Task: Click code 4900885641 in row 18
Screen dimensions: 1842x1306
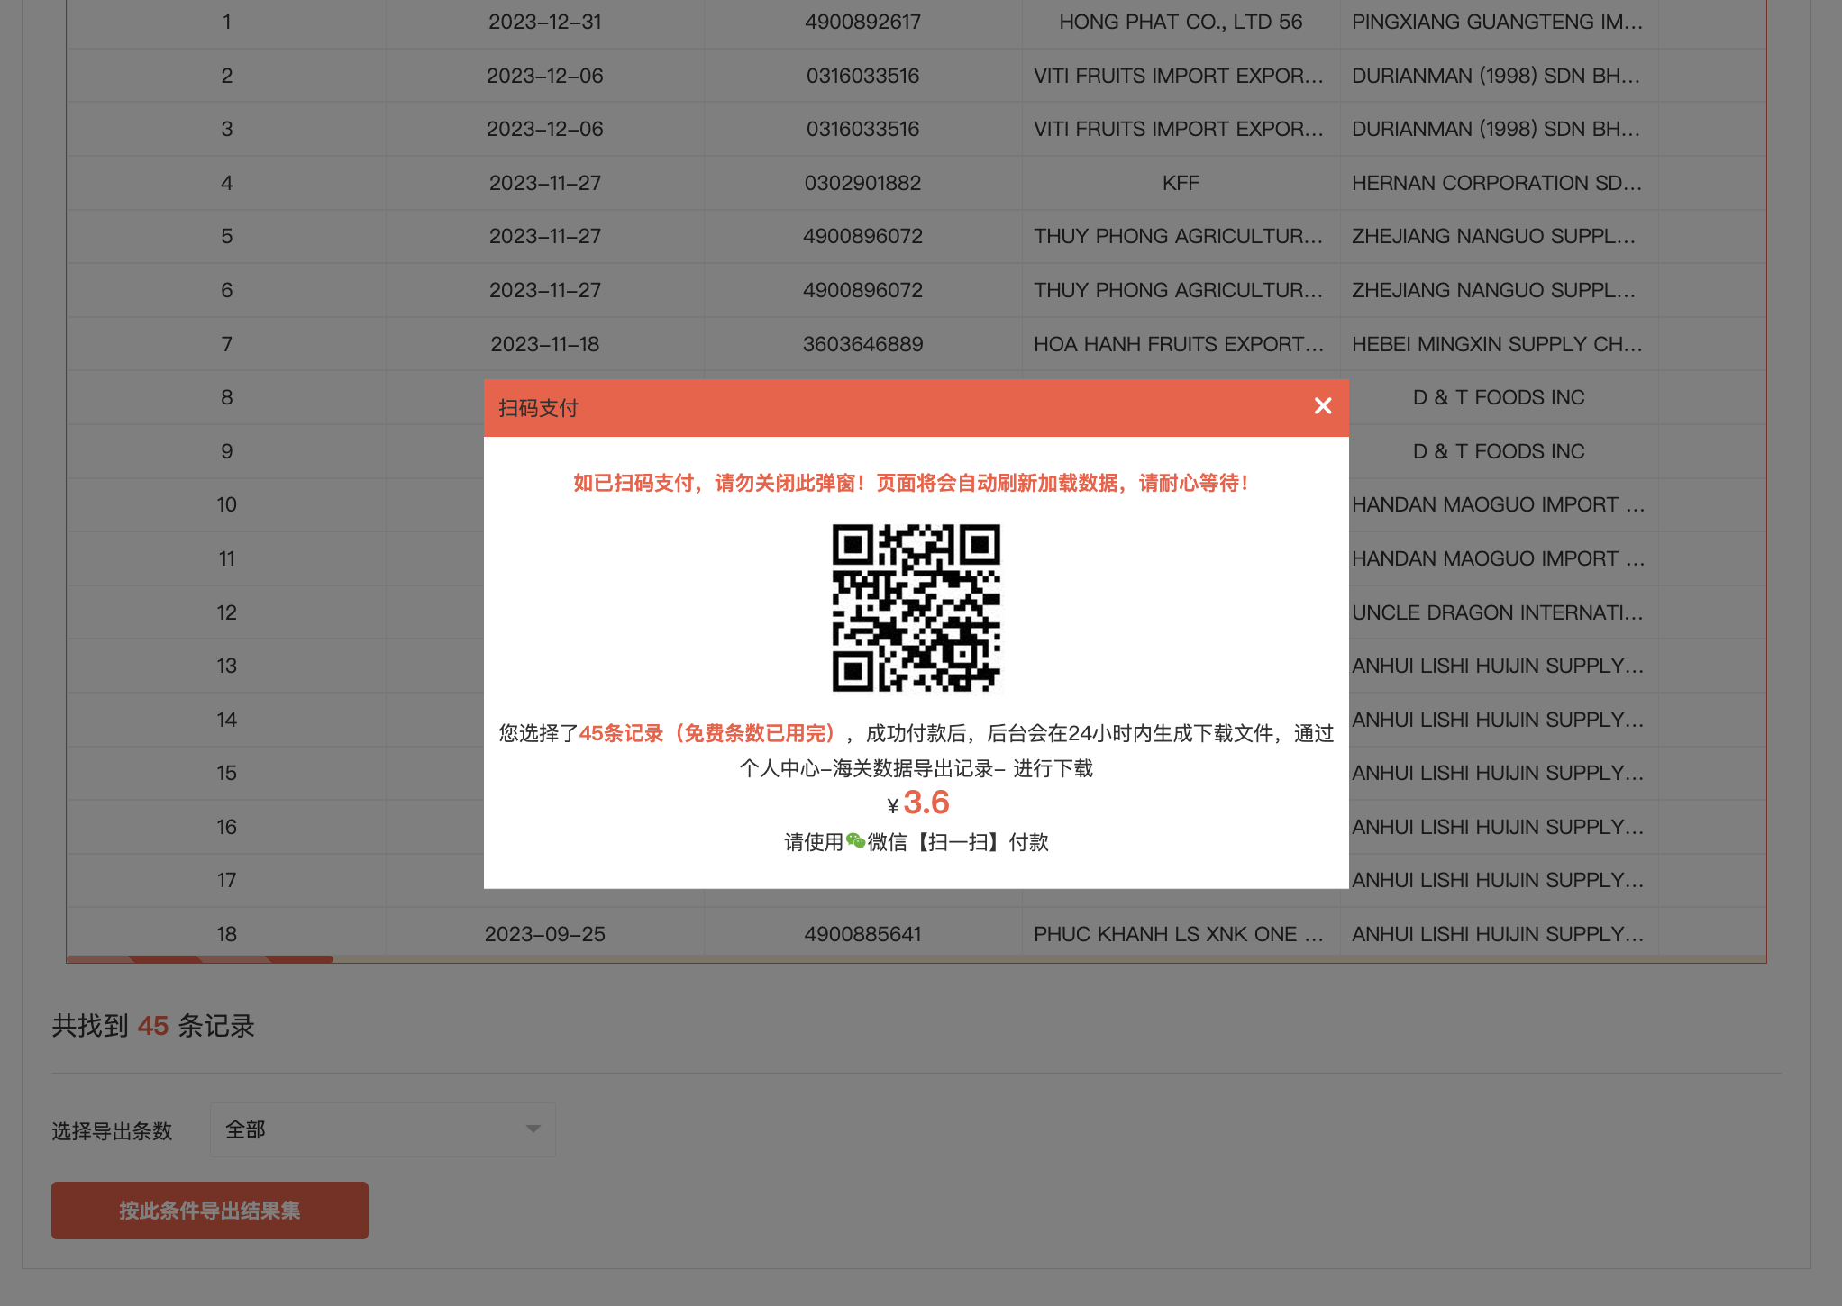Action: click(x=862, y=934)
